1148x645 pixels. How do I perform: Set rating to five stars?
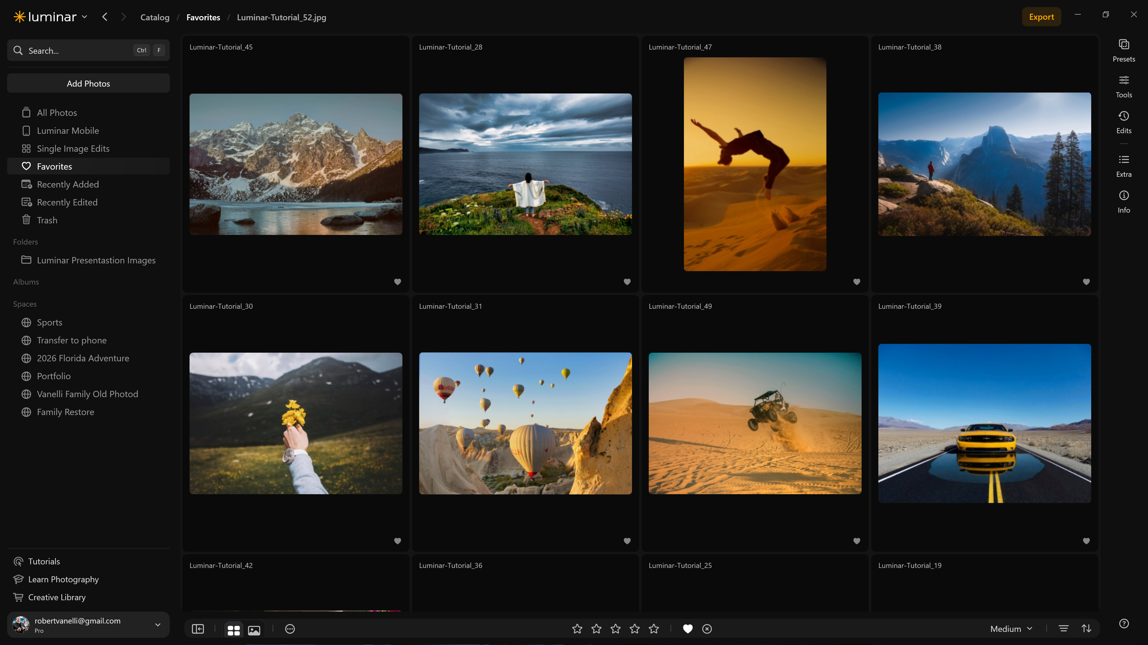(x=654, y=629)
